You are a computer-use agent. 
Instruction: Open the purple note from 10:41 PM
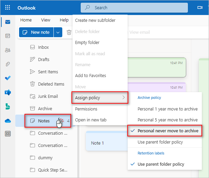pyautogui.click(x=157, y=87)
